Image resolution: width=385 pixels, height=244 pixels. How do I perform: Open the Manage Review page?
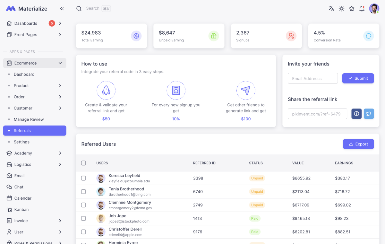[29, 119]
